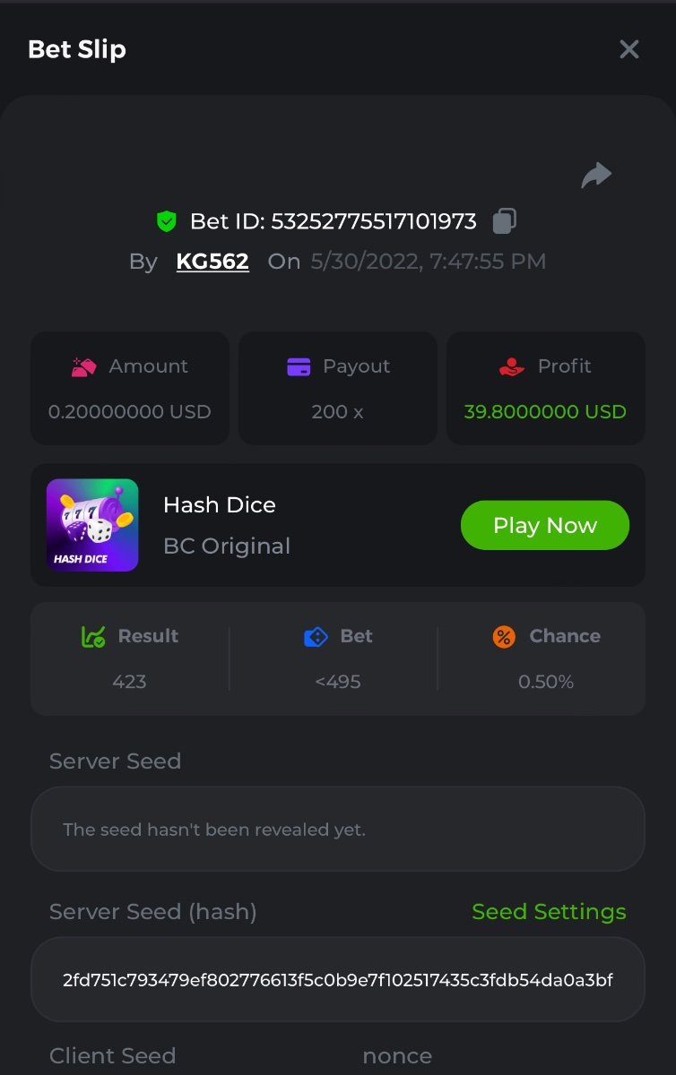Click the 39.8000000 USD profit value
This screenshot has width=676, height=1075.
pyautogui.click(x=545, y=412)
